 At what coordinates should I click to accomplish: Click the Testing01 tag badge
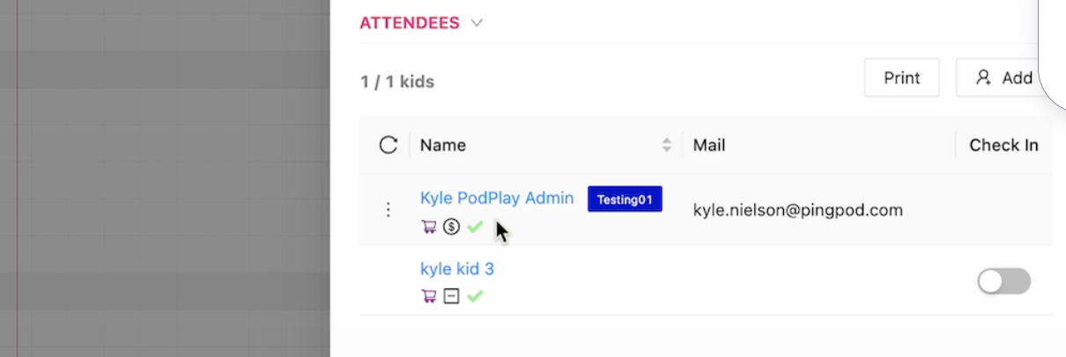(625, 200)
